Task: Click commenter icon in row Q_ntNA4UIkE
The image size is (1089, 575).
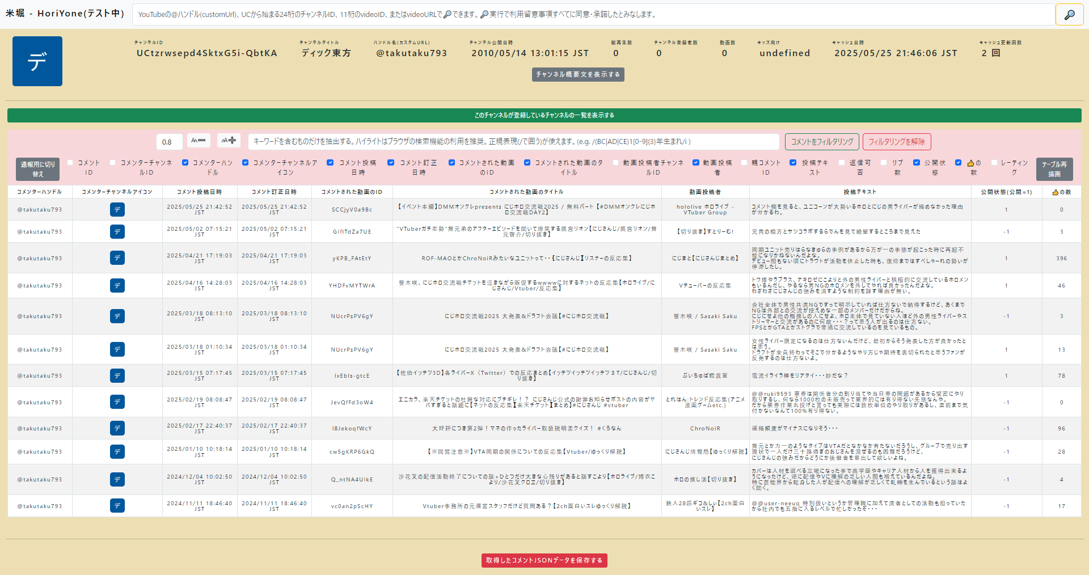Action: [117, 480]
